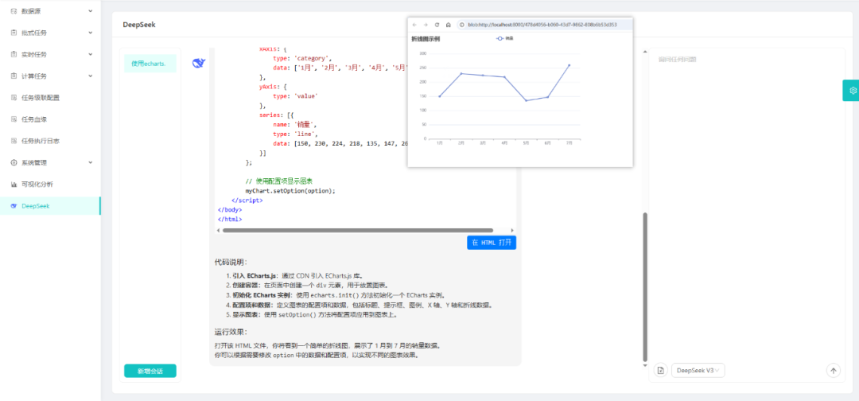This screenshot has height=401, width=859.
Task: Open the teal settings gear tab on right edge
Action: pyautogui.click(x=852, y=91)
